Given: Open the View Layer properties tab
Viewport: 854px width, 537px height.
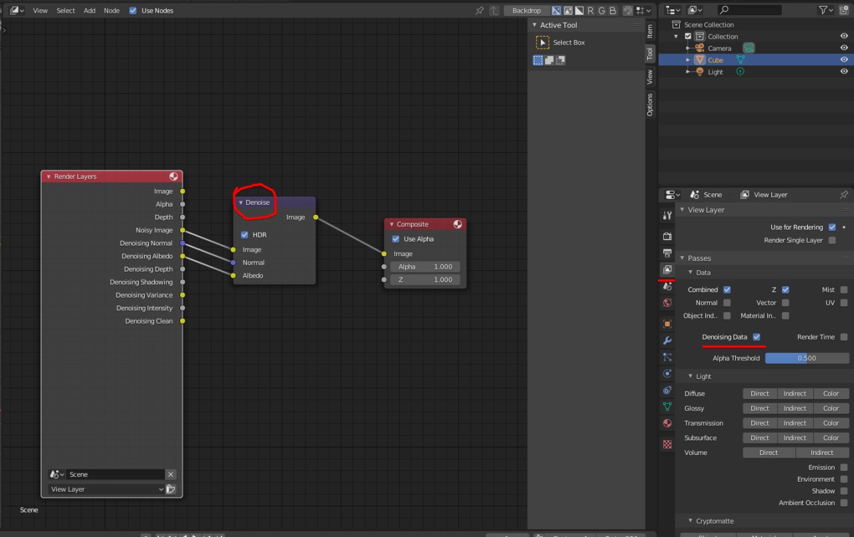Looking at the screenshot, I should tap(667, 270).
